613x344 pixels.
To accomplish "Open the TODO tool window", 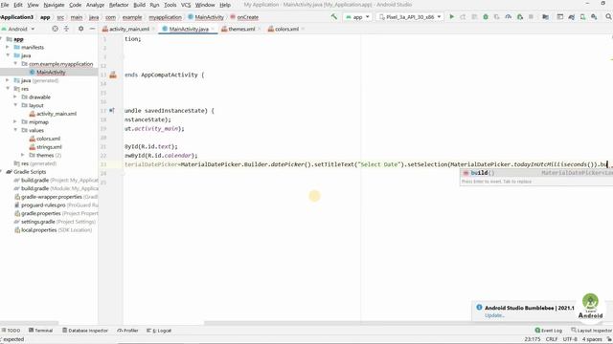I will tap(11, 331).
